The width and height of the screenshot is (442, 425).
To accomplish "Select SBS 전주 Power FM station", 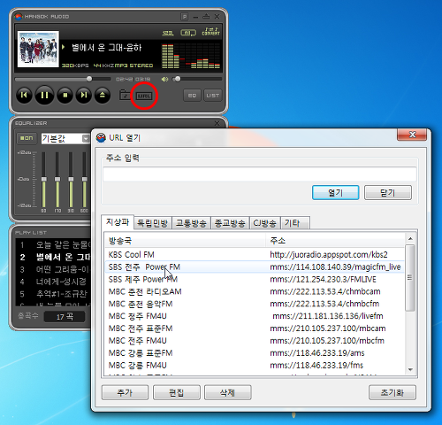I will 255,267.
